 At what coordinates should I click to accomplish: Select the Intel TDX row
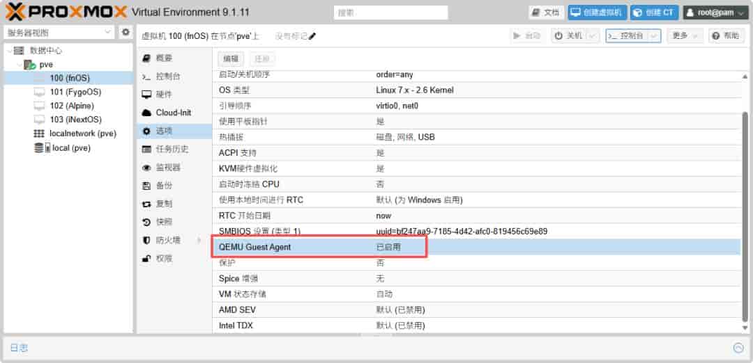(x=477, y=325)
